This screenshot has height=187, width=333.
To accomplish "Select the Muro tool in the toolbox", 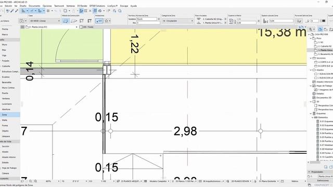I will click(x=5, y=45).
